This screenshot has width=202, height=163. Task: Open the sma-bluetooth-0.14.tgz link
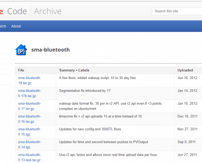tap(29, 145)
